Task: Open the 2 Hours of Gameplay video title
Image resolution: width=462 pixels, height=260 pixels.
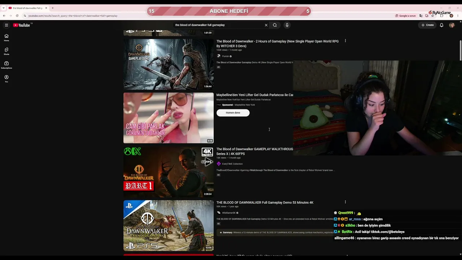Action: pyautogui.click(x=278, y=44)
